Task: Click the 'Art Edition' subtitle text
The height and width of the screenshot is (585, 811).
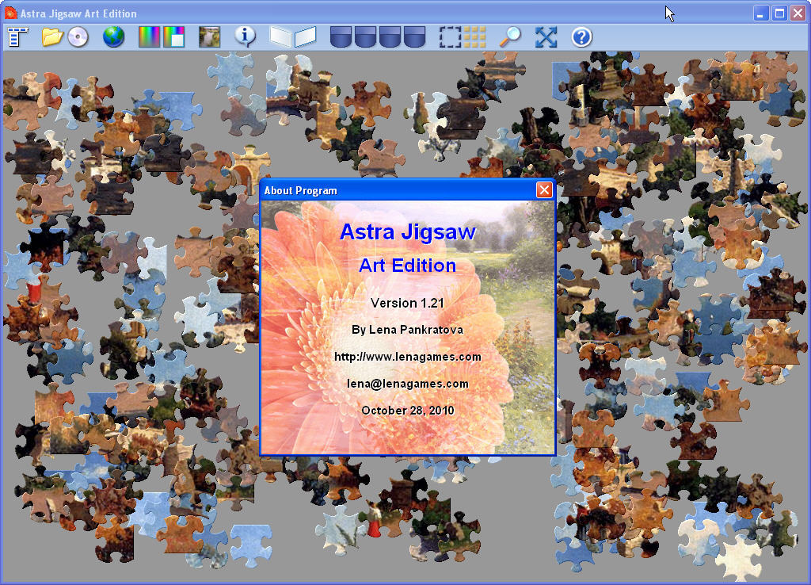Action: click(408, 266)
